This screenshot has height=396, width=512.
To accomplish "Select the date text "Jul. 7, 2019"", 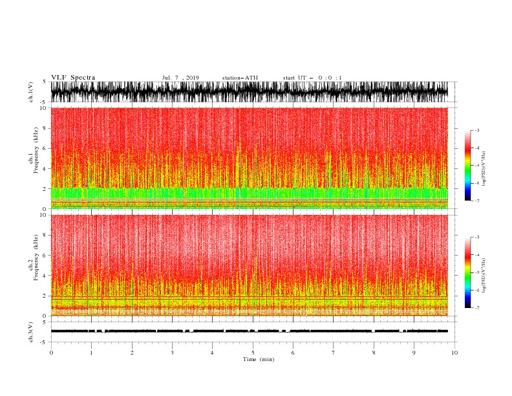I will coord(180,78).
